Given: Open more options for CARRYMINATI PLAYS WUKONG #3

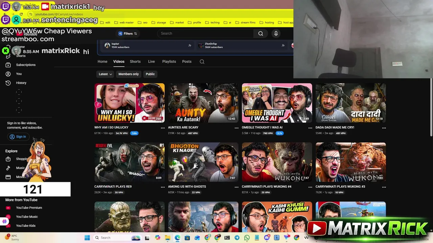Looking at the screenshot, I should [x=384, y=187].
